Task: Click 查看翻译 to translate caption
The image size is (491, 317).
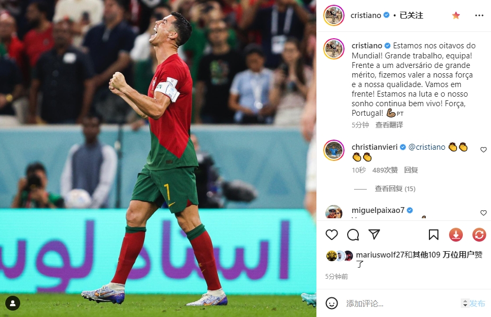Action: click(x=389, y=125)
